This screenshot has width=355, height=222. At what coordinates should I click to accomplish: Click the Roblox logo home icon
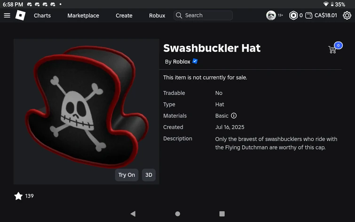click(20, 16)
